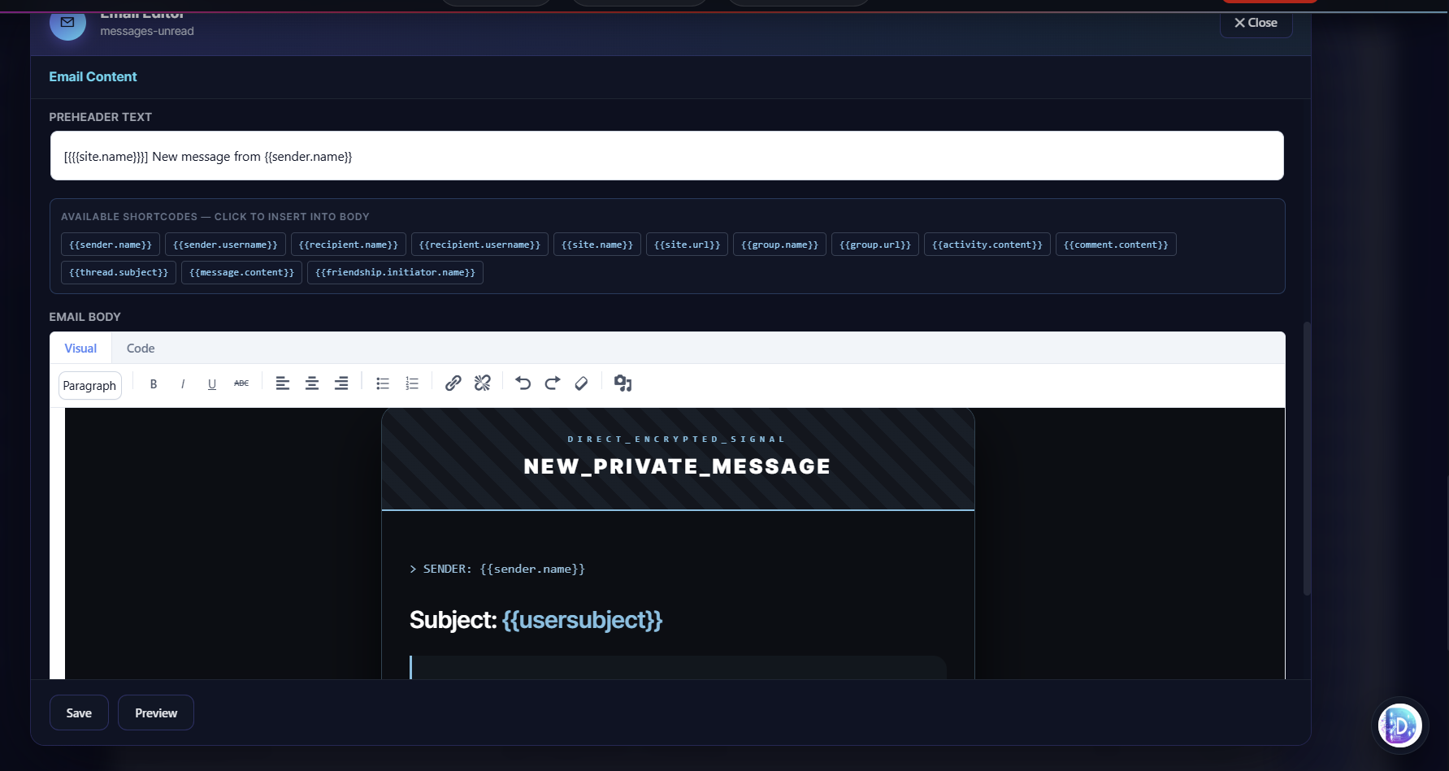Screen dimensions: 1449x771
Task: Remove a link with the unlink icon
Action: pyautogui.click(x=482, y=383)
